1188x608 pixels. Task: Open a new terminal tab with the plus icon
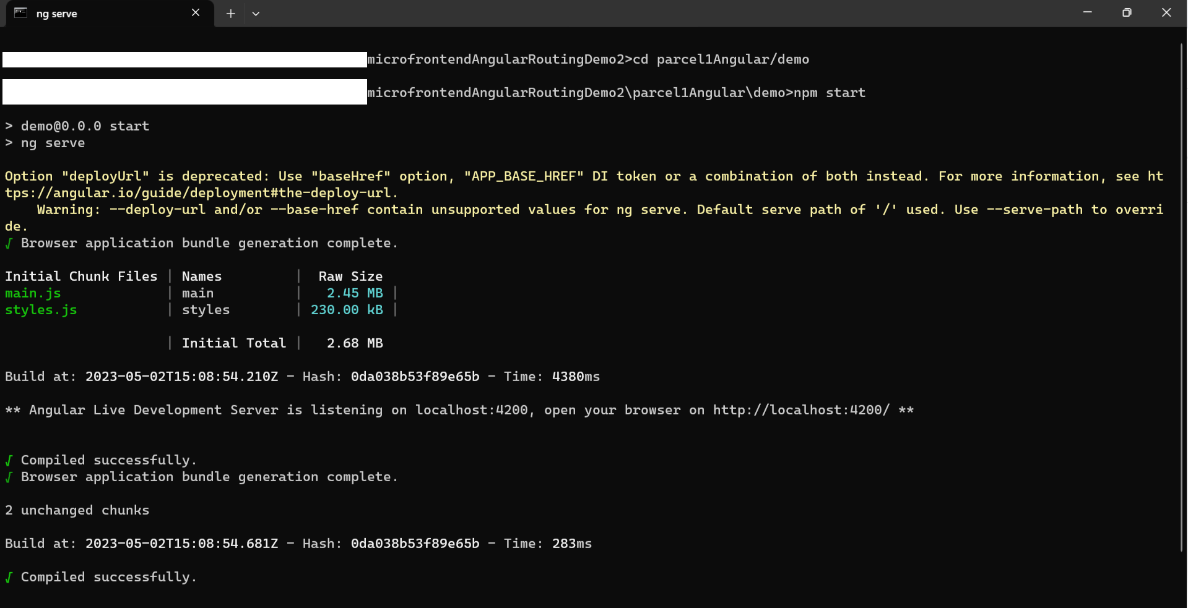pos(230,13)
